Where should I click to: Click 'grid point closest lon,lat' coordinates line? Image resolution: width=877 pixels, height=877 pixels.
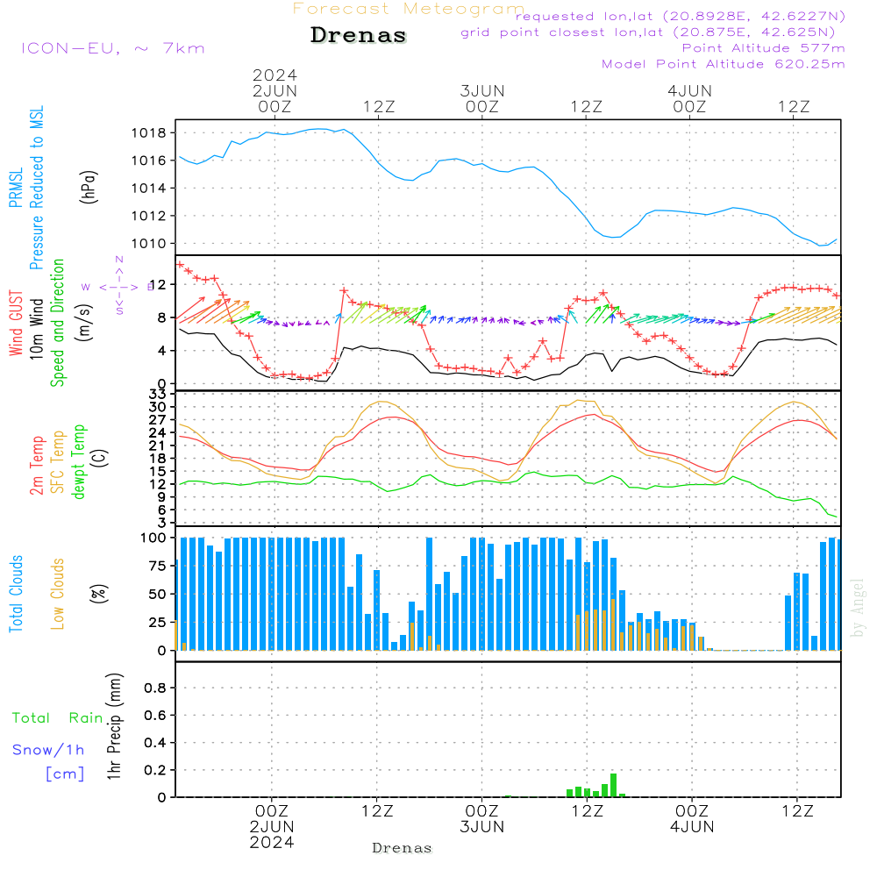click(x=648, y=32)
